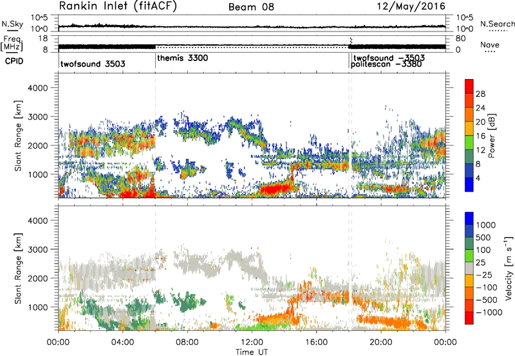Click the 'N.Search' legend label

(497, 24)
